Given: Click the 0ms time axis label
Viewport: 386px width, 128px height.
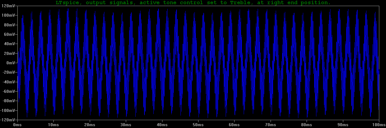Looking at the screenshot, I should tap(18, 125).
